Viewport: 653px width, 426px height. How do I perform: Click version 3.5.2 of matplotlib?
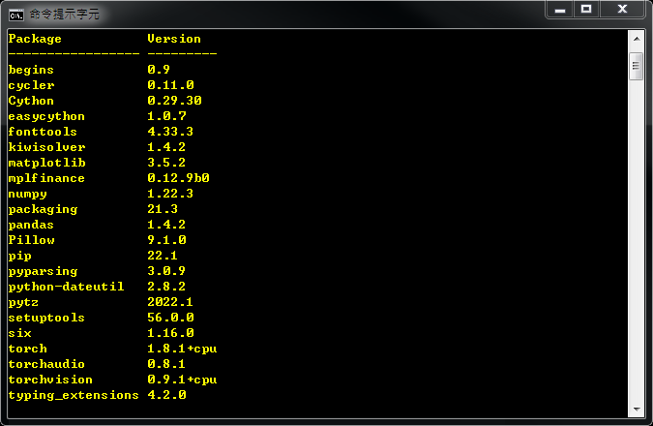166,163
